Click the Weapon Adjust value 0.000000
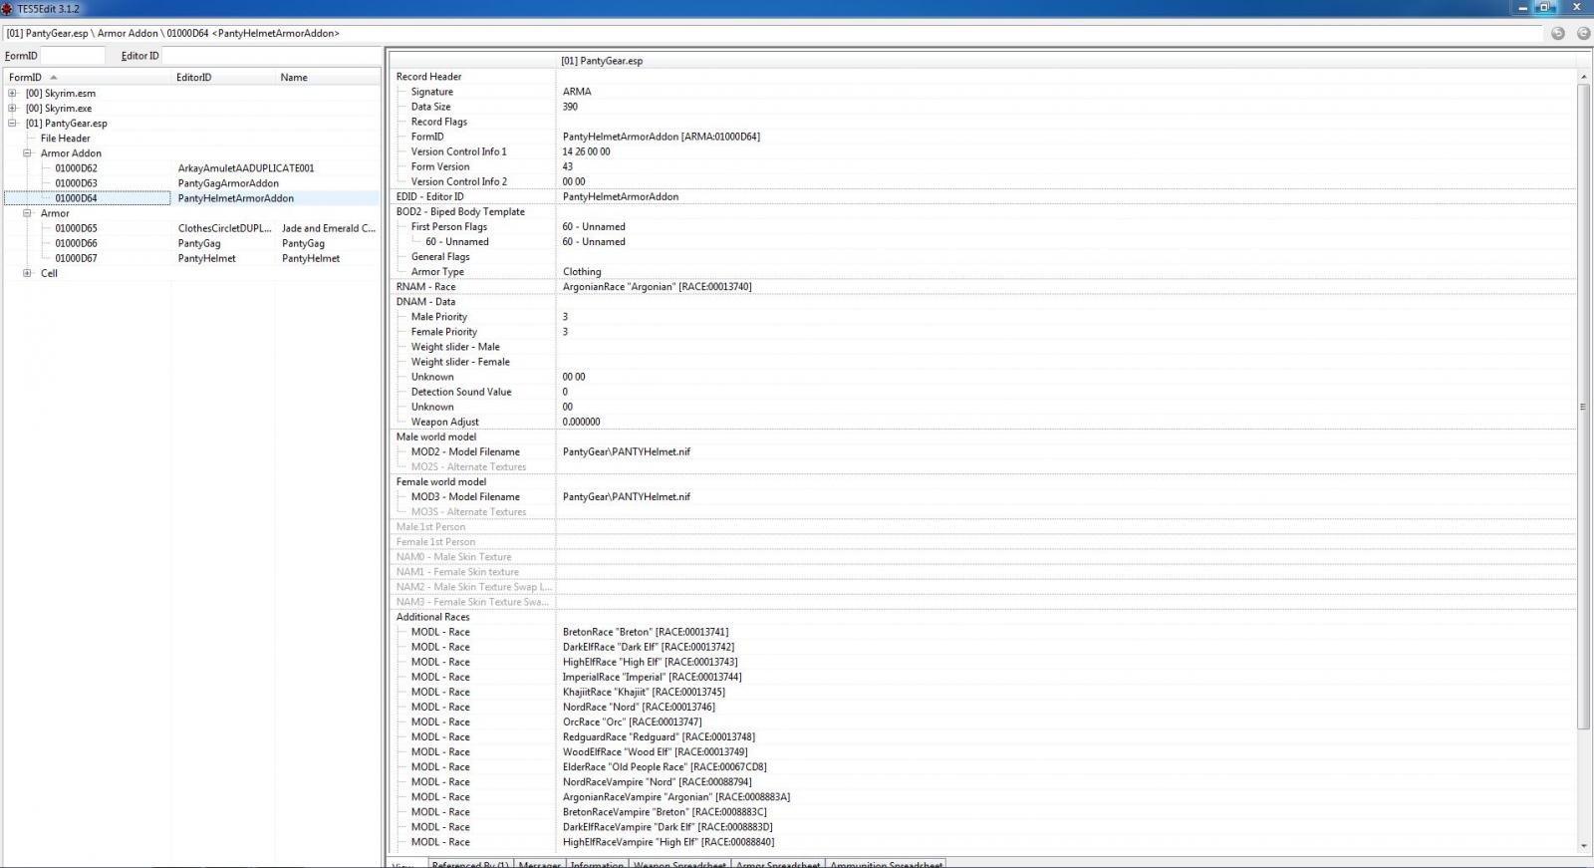Screen dimensions: 1594x868 tap(581, 422)
